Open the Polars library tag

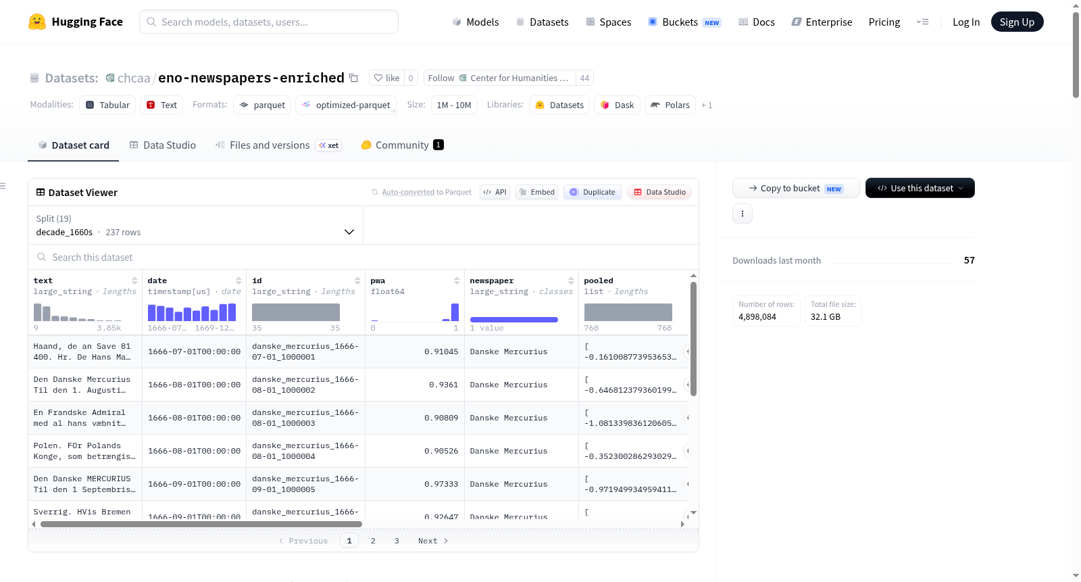[x=670, y=105]
